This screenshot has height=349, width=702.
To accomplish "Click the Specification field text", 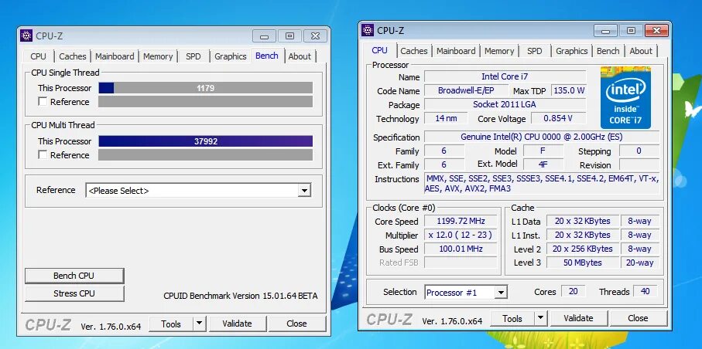I will tap(542, 137).
